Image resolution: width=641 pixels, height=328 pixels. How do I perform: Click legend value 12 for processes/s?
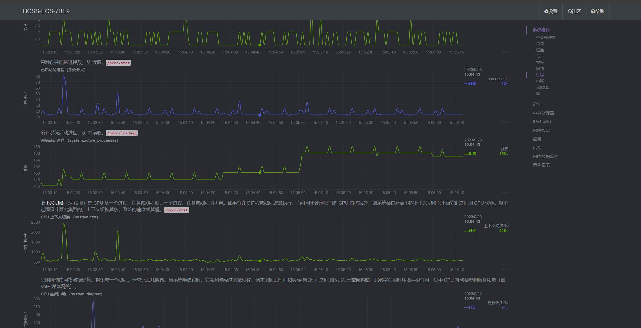505,84
